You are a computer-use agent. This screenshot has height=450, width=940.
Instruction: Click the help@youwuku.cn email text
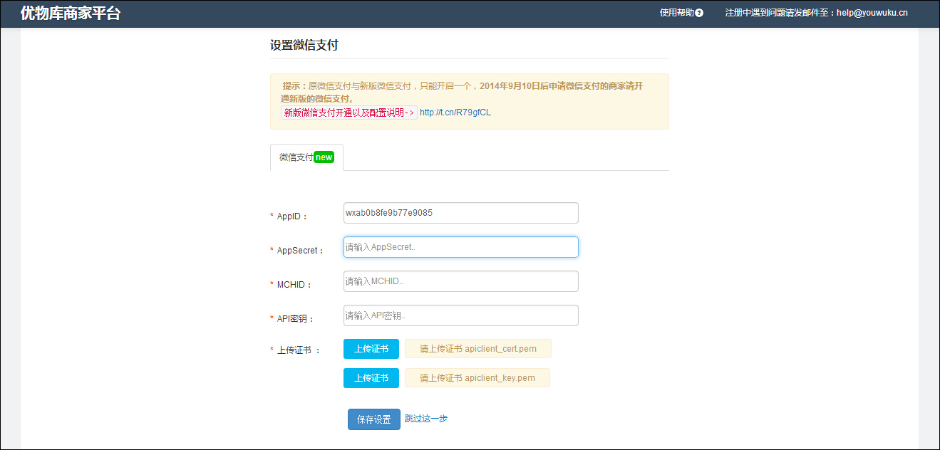[x=872, y=13]
